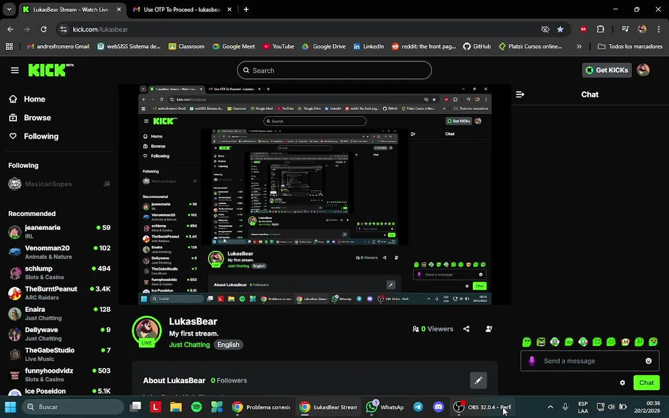
Task: Open Discord from the taskbar
Action: pyautogui.click(x=438, y=407)
